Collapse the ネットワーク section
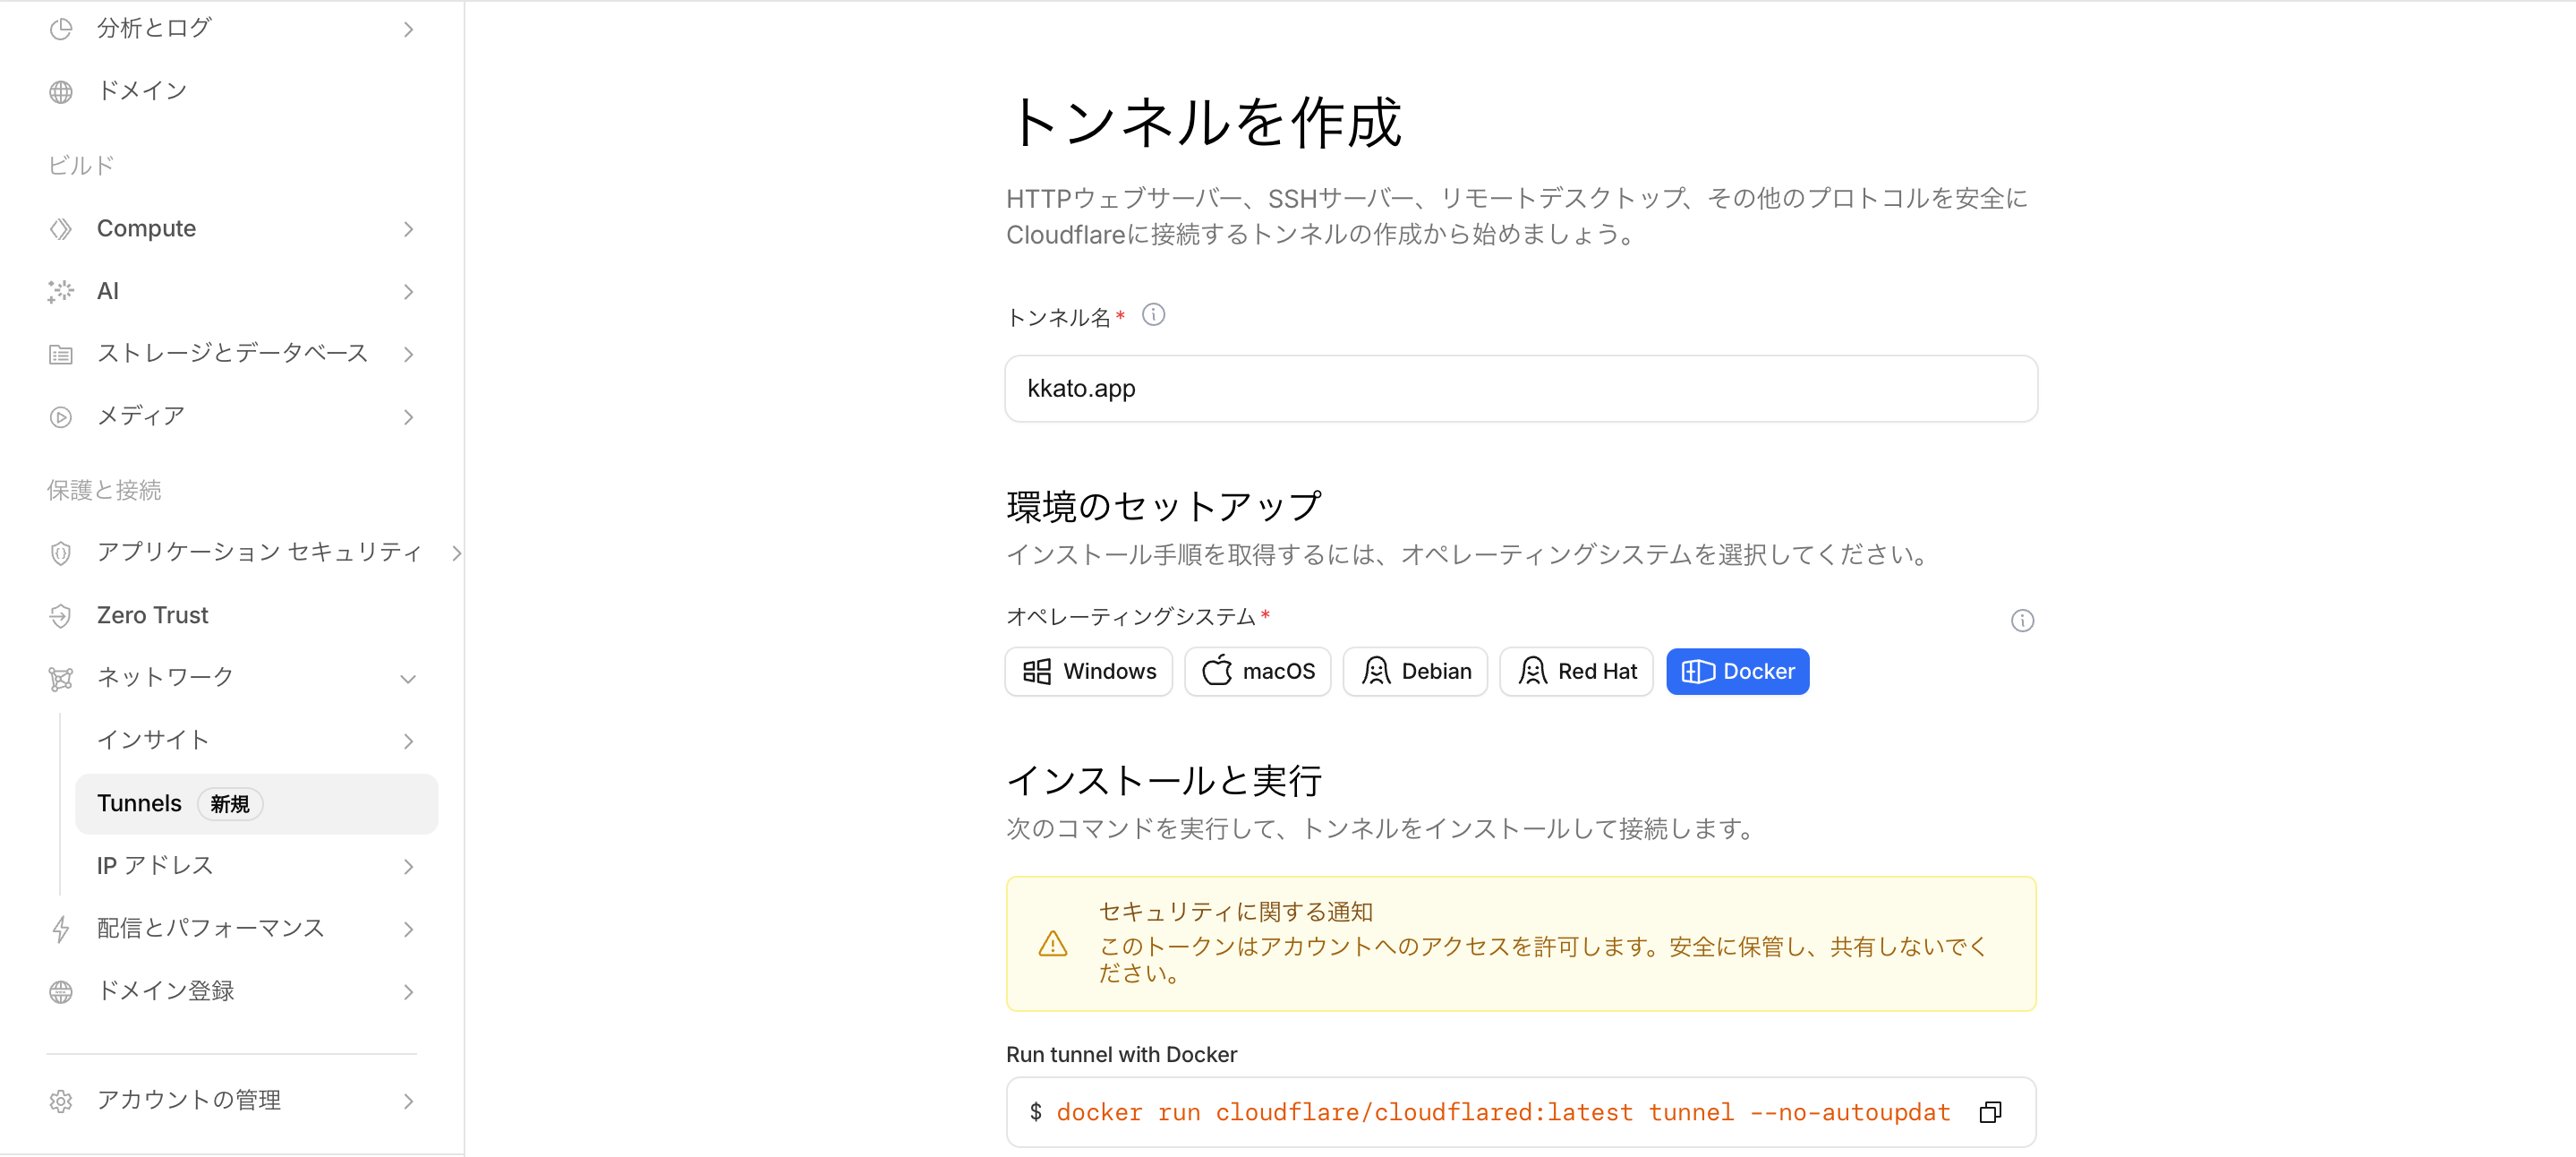 tap(408, 679)
